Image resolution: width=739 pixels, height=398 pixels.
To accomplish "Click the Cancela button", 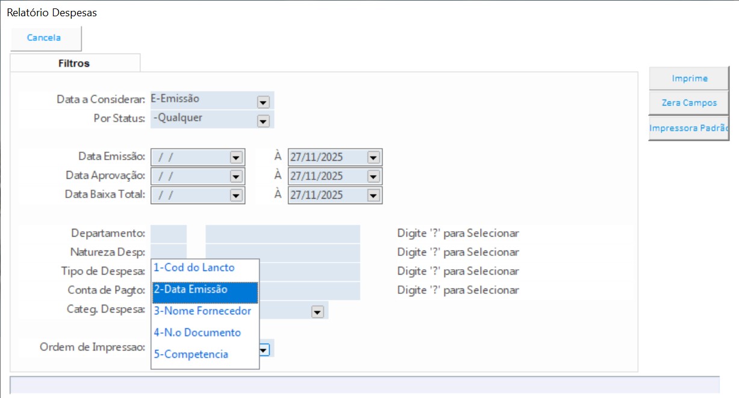I will pyautogui.click(x=44, y=38).
